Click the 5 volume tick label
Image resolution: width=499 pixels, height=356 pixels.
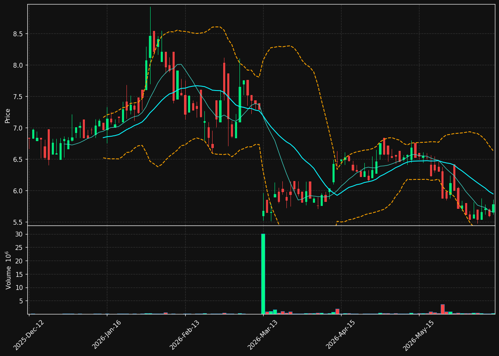tap(22, 301)
